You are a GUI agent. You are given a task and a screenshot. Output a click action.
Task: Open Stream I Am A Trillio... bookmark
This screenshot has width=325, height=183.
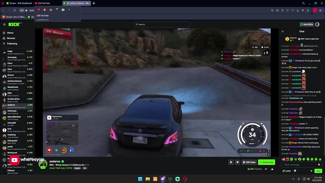point(14,17)
